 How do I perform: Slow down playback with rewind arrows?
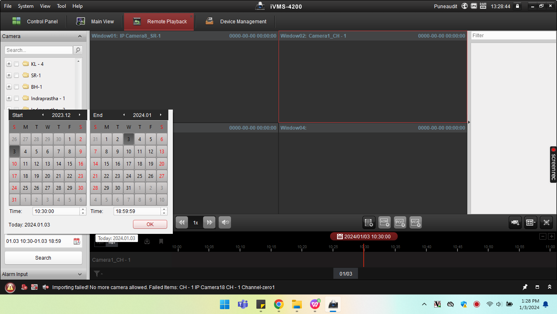pos(182,222)
